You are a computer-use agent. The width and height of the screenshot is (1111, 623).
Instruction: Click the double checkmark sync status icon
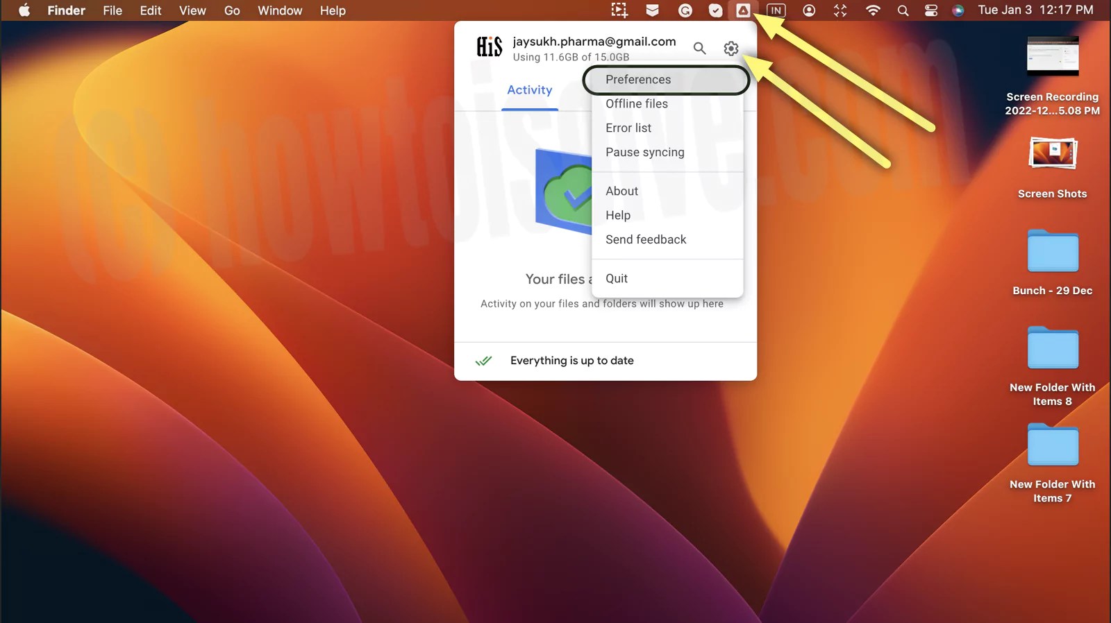click(483, 361)
